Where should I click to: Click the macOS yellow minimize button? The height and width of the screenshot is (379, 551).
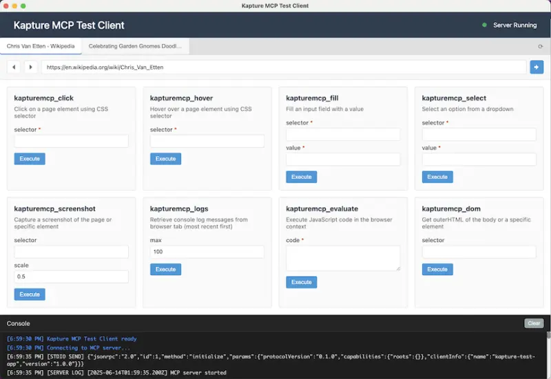click(x=14, y=6)
